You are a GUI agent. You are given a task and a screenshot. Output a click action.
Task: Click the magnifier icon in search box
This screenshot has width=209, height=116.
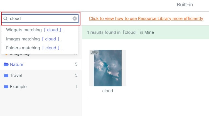(x=5, y=19)
